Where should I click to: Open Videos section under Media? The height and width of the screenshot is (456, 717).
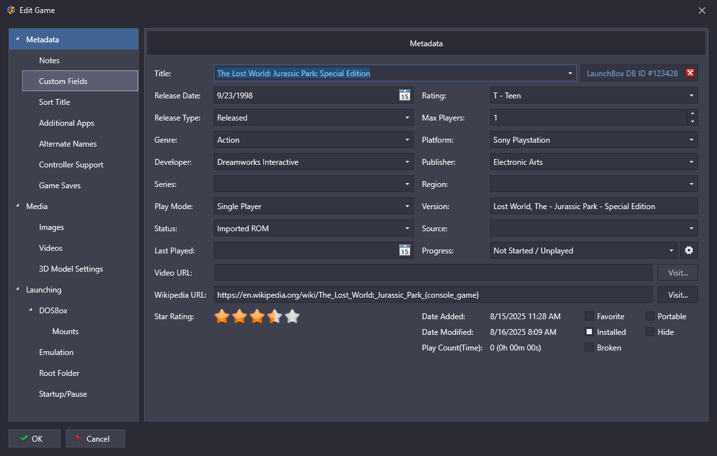tap(50, 248)
